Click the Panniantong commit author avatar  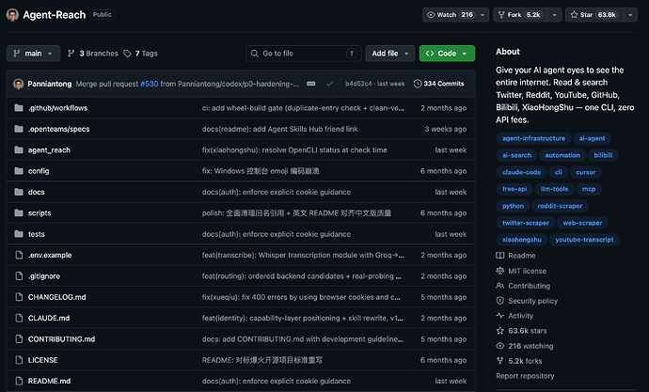pos(18,84)
